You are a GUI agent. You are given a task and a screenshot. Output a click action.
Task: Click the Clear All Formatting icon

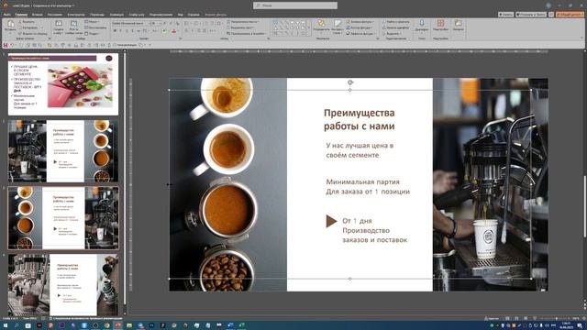click(x=177, y=23)
